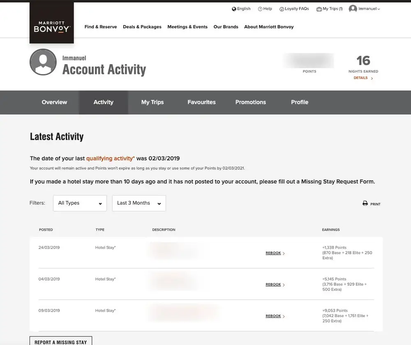Rebook the stay posted 24/03/2019
411x345 pixels.
point(273,253)
